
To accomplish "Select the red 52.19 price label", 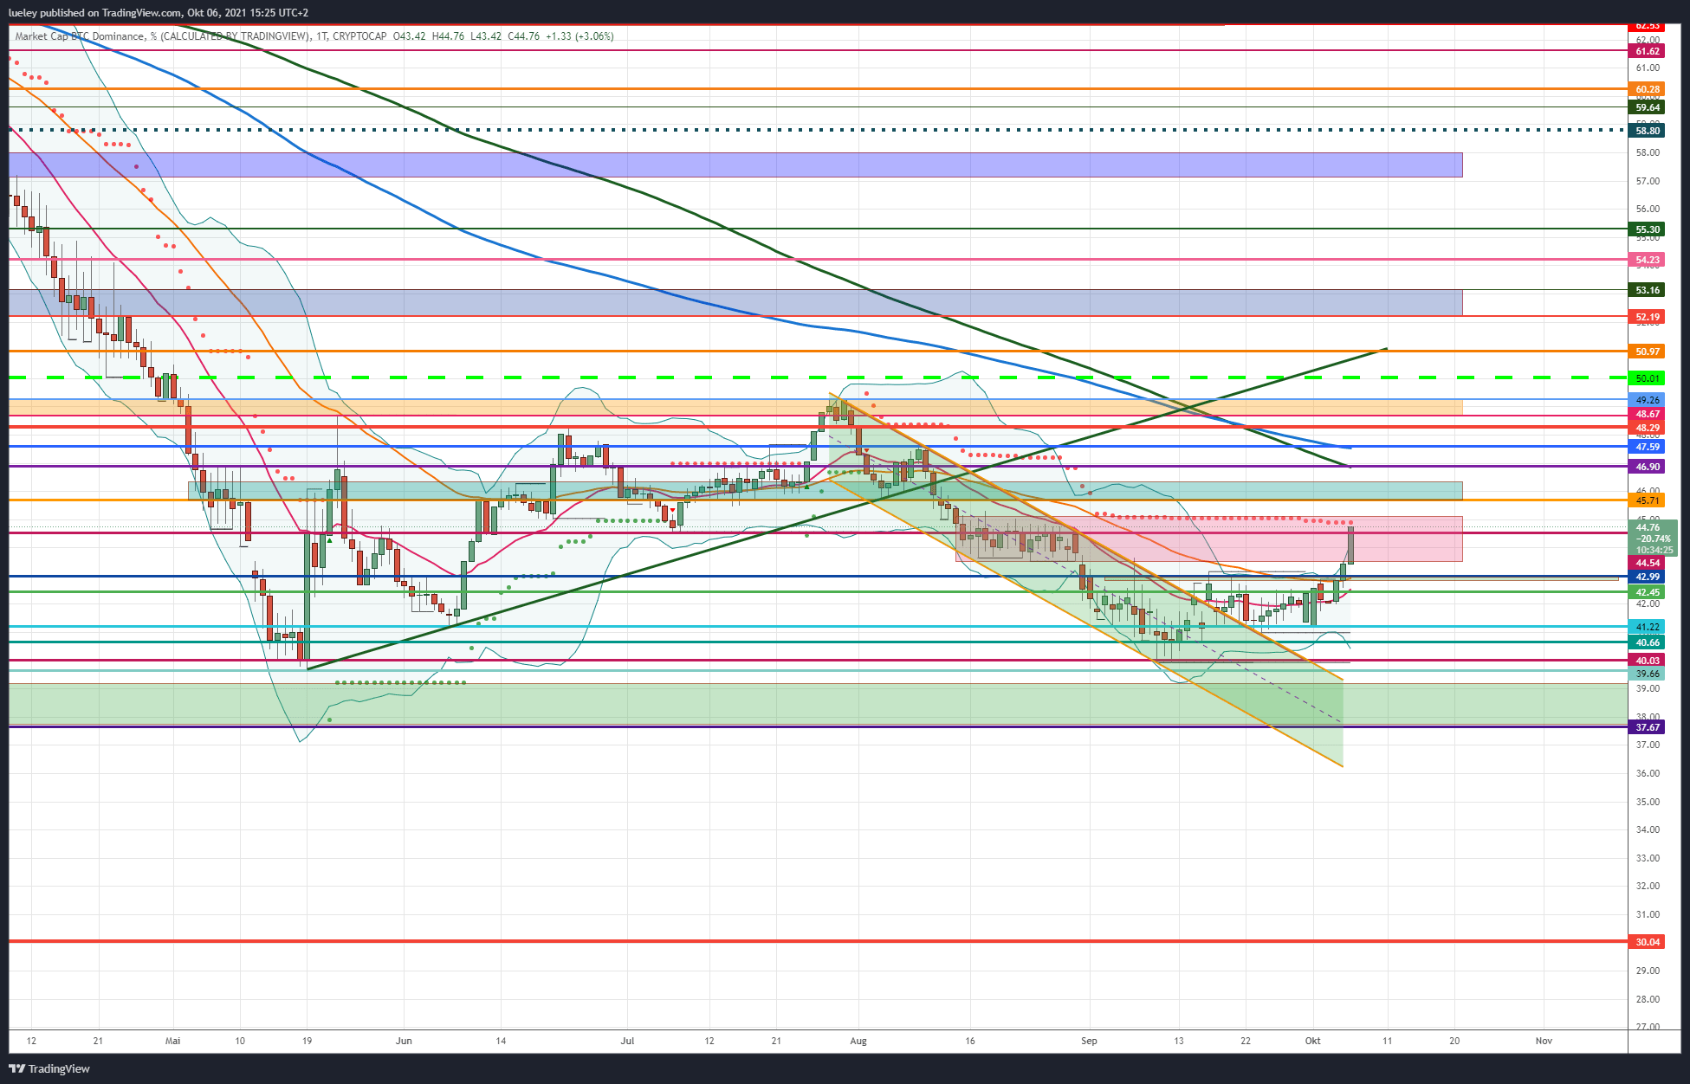I will point(1647,317).
